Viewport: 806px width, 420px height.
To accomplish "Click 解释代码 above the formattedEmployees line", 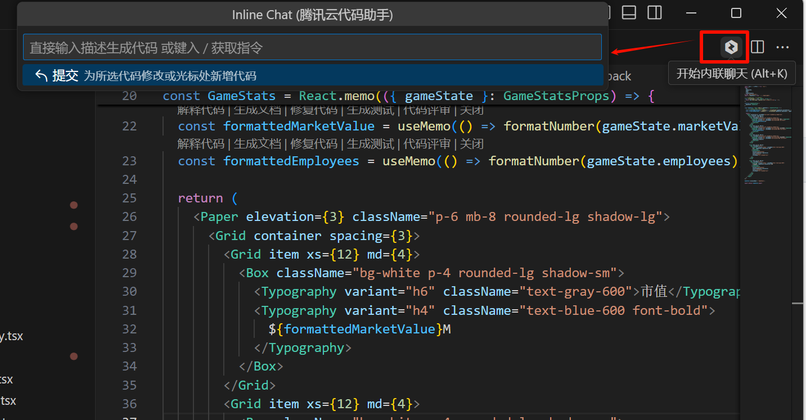I will [x=201, y=144].
